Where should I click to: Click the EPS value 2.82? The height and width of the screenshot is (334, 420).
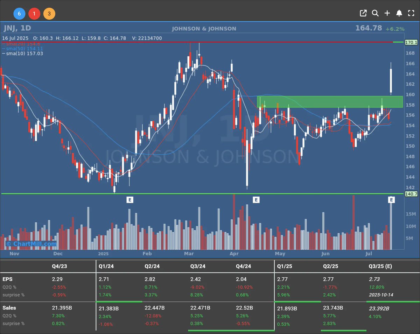click(150, 279)
